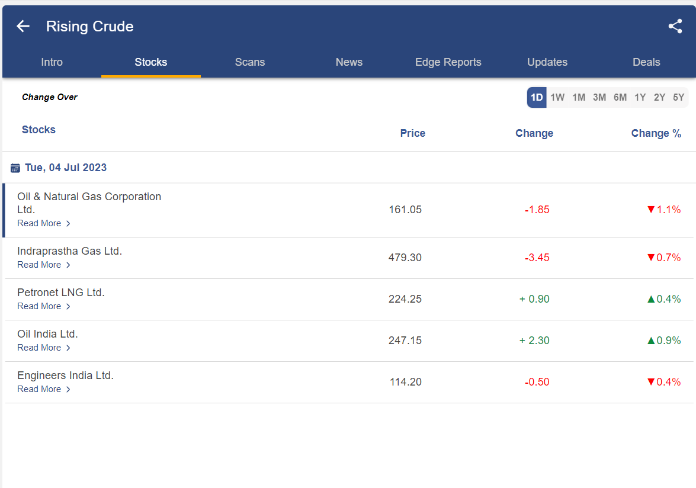Open Oil India Ltd. stock

click(47, 333)
